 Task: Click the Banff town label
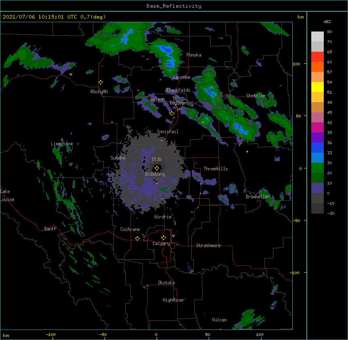click(x=50, y=229)
